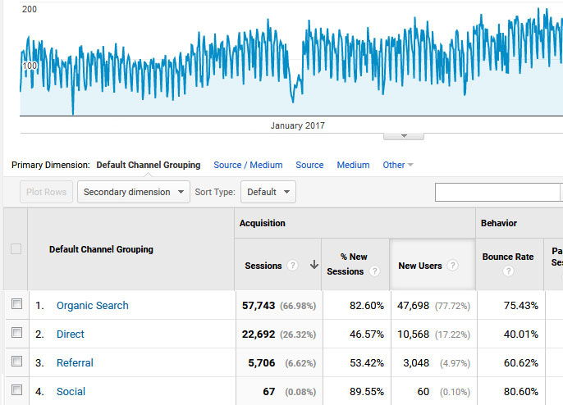Screen dimensions: 563x405
Task: Open help icon next to New Users
Action: pos(452,266)
